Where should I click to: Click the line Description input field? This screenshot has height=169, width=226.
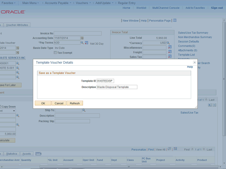point(77,116)
